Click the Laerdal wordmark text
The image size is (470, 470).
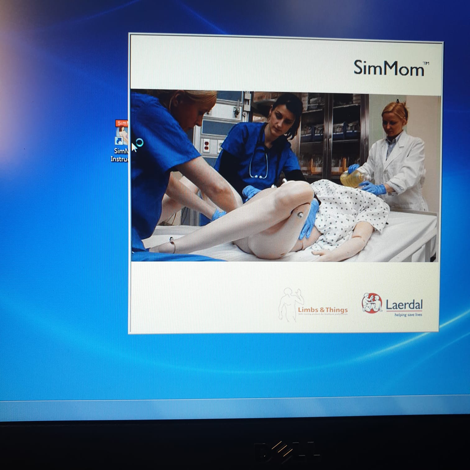tap(404, 305)
